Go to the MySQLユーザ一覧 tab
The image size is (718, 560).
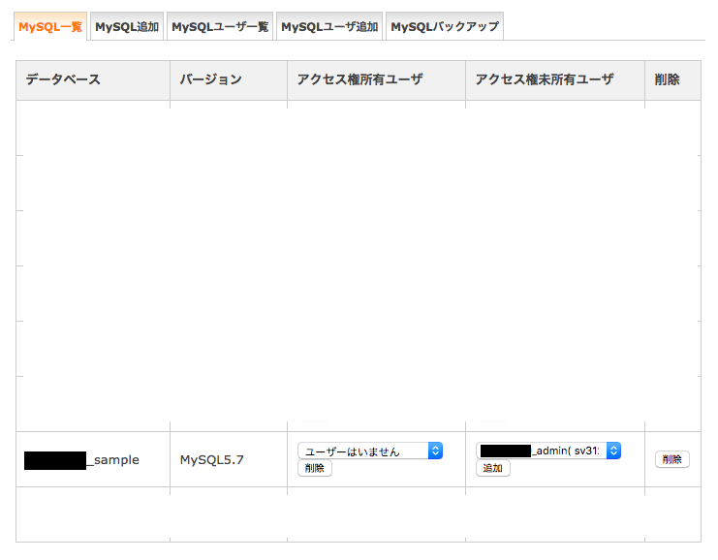pyautogui.click(x=220, y=27)
